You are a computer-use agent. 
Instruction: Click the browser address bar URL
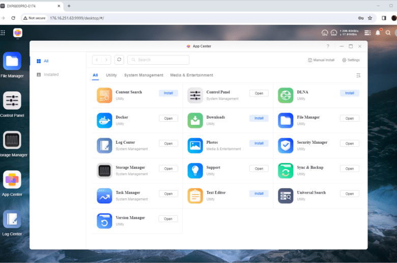(x=77, y=18)
